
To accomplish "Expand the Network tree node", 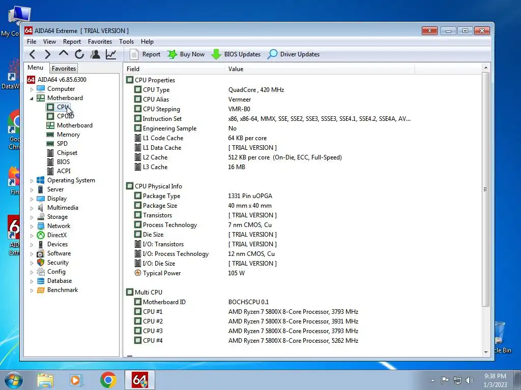I will [32, 226].
